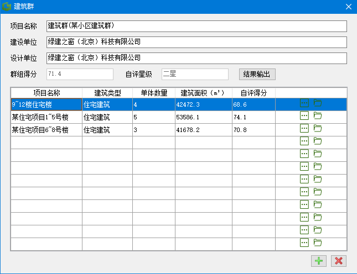Click the ellipsis icon in the 9~12楼住宅楼 row
The width and height of the screenshot is (357, 274).
coord(304,103)
